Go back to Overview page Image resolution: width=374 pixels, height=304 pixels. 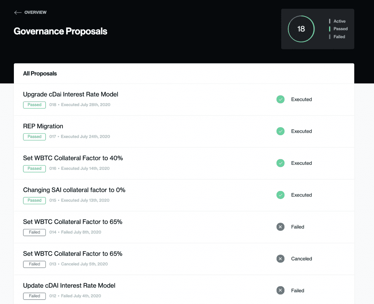[x=35, y=12]
